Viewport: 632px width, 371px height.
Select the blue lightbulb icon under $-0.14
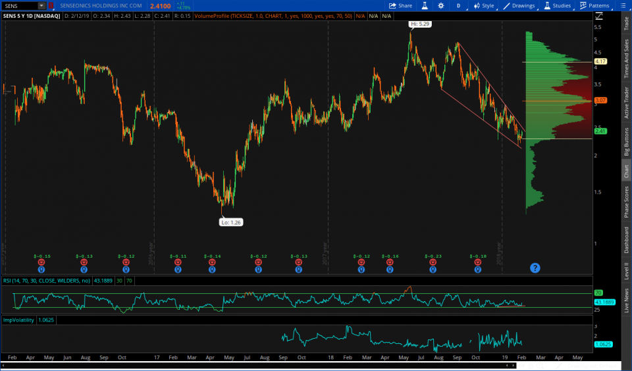click(x=212, y=270)
